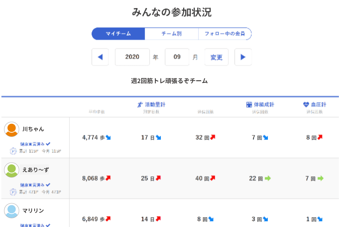Viewport: 339px width, 227px height.
Task: Click the up arrow beside 14 日
Action: click(158, 219)
